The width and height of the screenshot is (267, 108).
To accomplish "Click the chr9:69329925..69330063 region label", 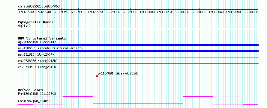I will coord(39,7).
